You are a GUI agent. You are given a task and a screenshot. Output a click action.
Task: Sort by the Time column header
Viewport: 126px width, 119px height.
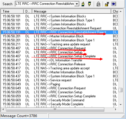12,11
